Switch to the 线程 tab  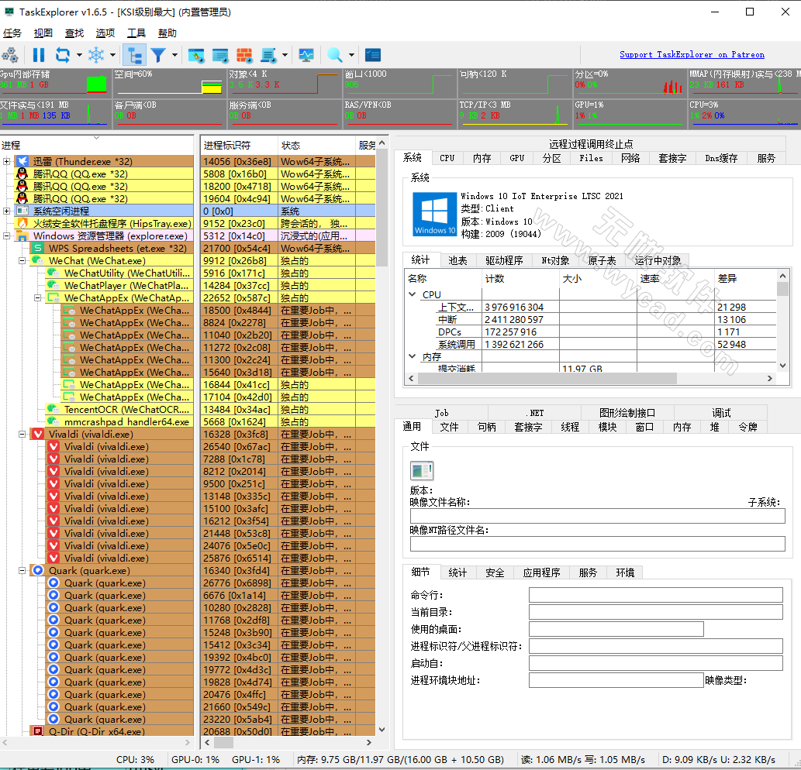[570, 427]
